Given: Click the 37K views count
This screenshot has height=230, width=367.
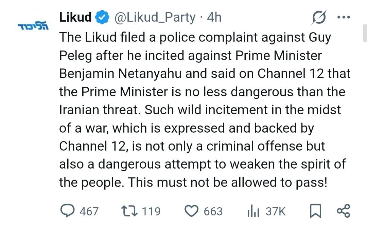Looking at the screenshot, I should point(276,211).
